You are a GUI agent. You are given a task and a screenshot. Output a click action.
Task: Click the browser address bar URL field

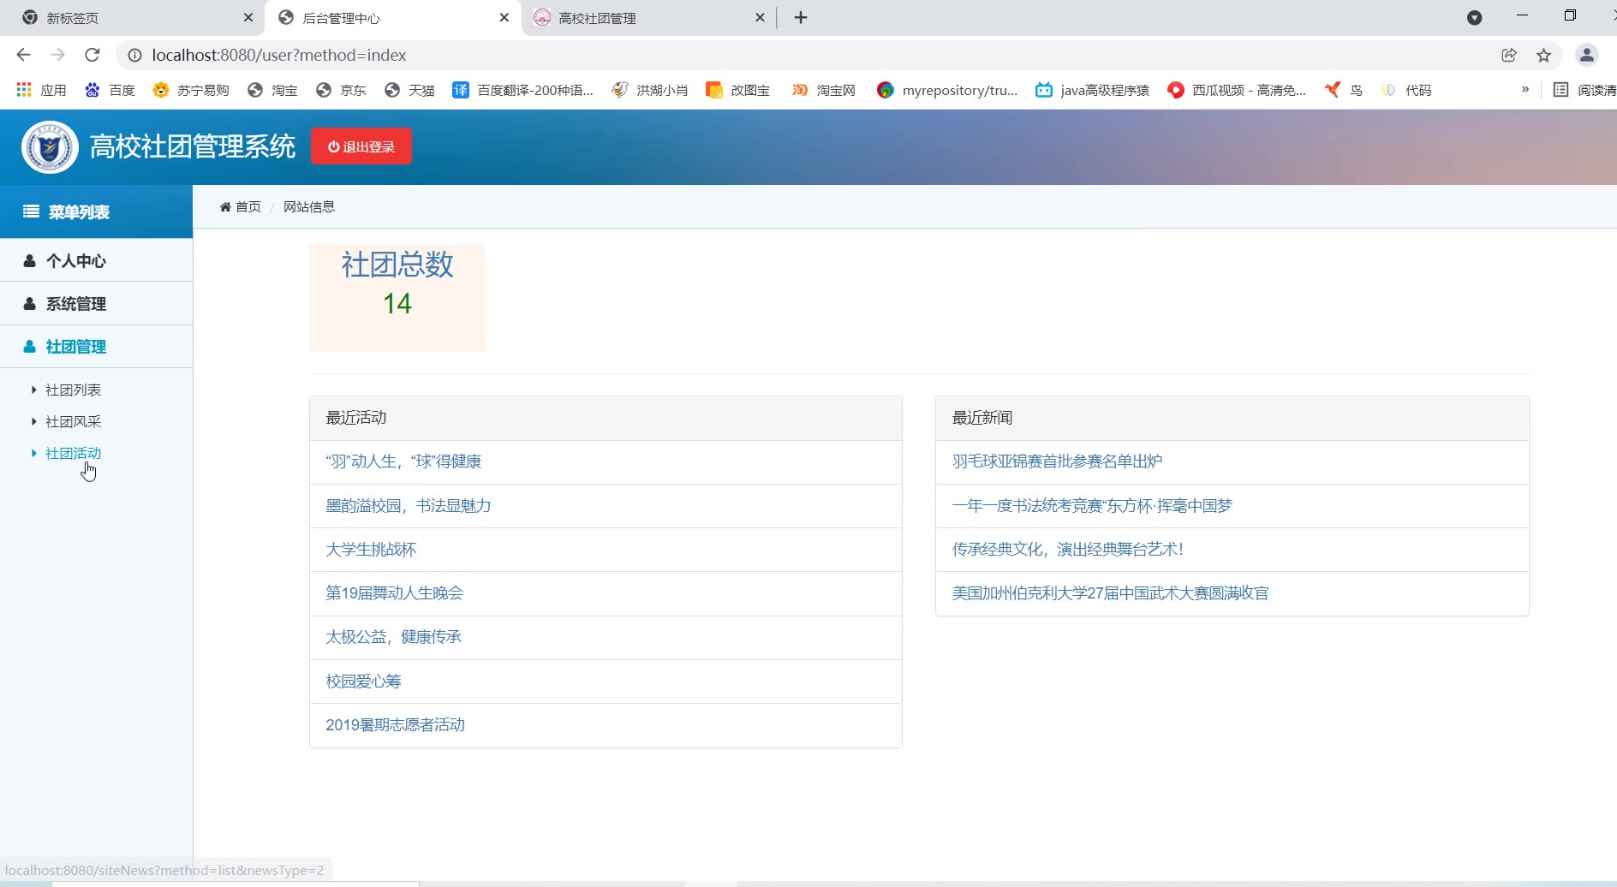coord(771,55)
